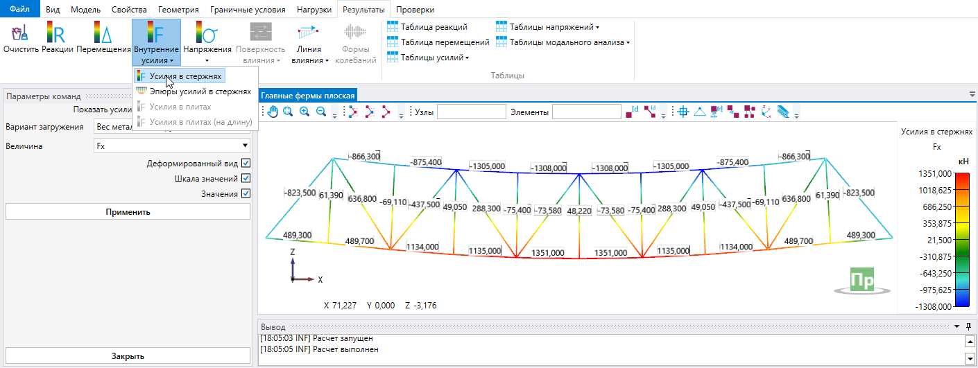Click the color legend gradient bar

point(962,239)
